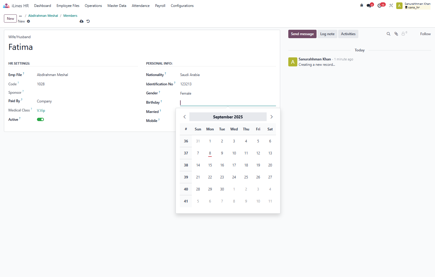Go to Abdlrahman Meshal breadcrumb link
This screenshot has height=277, width=435.
click(43, 16)
